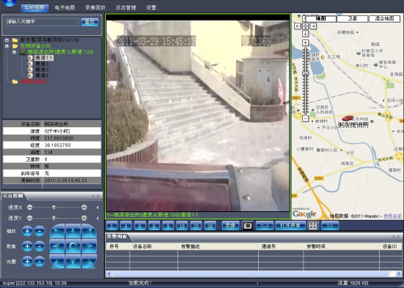The image size is (404, 288).
Task: Click the search (查找) button
Action: (x=89, y=22)
